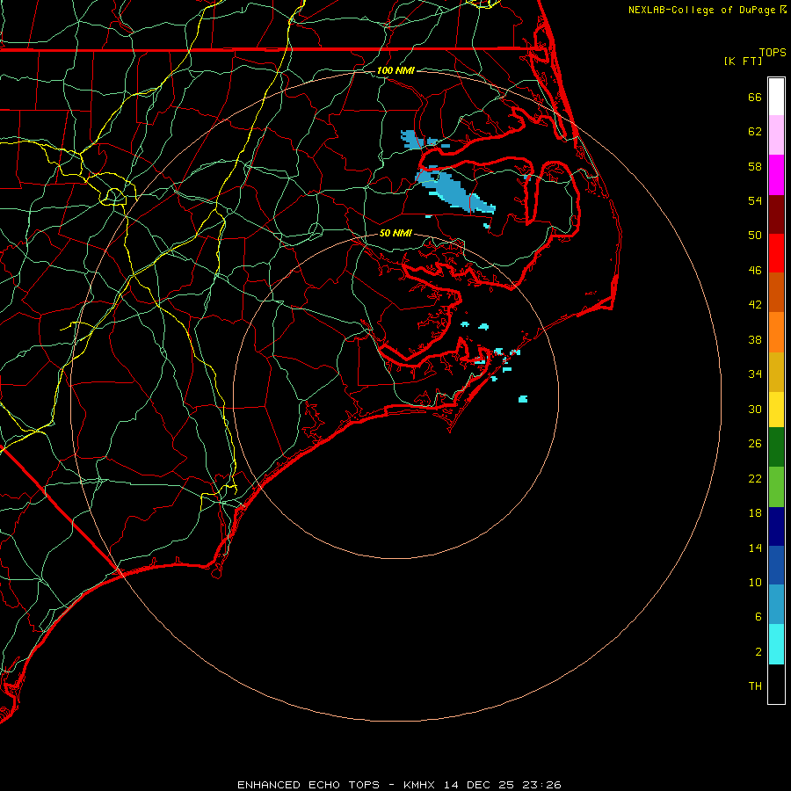This screenshot has height=791, width=791.
Task: Click the legend value 10
Action: pyautogui.click(x=755, y=582)
